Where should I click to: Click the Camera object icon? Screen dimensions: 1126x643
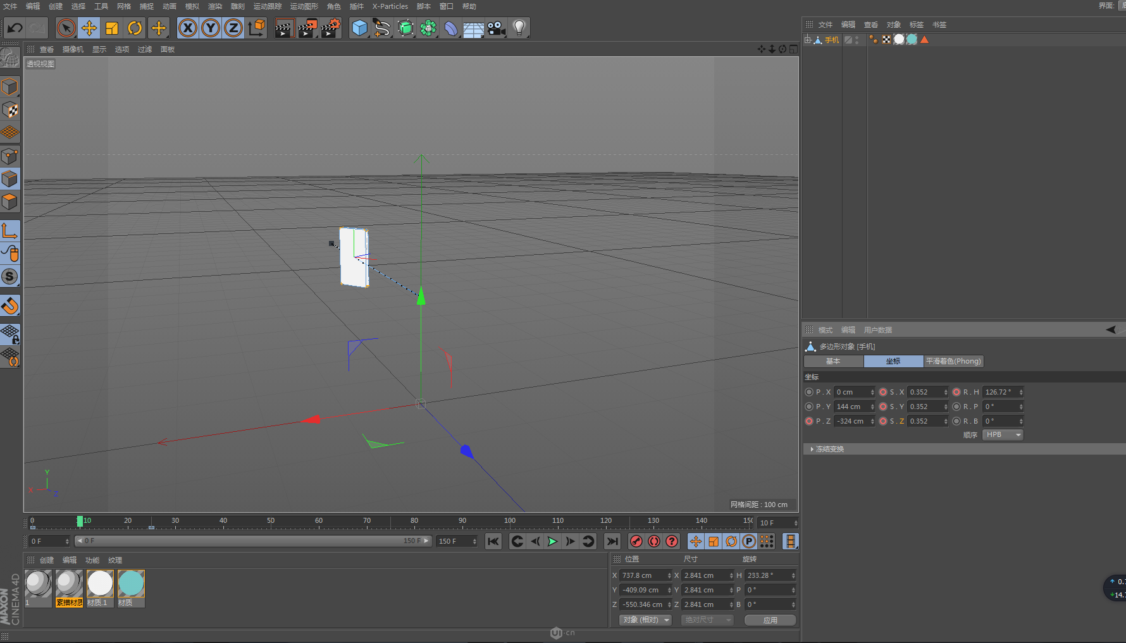[496, 28]
